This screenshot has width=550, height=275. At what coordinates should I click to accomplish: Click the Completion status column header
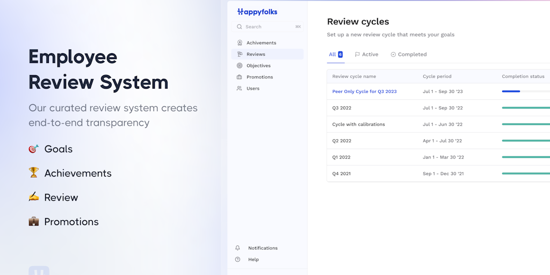(523, 76)
